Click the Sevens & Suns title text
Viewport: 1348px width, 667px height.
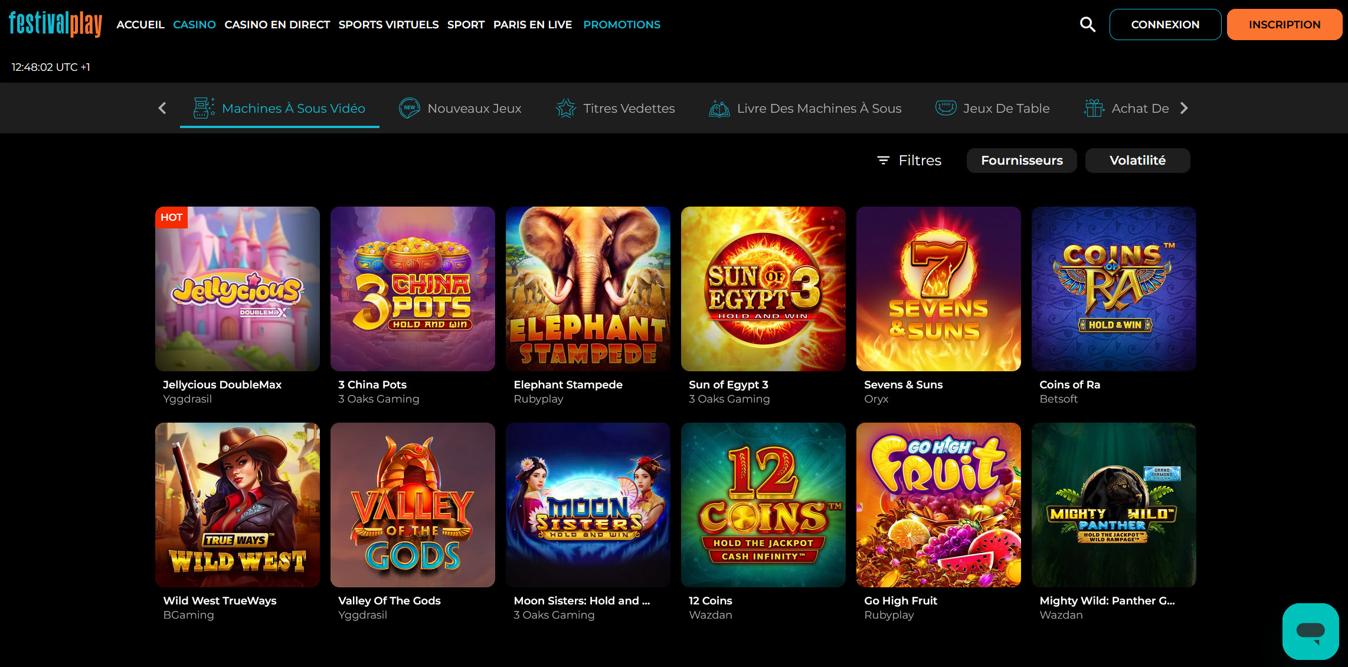tap(903, 384)
